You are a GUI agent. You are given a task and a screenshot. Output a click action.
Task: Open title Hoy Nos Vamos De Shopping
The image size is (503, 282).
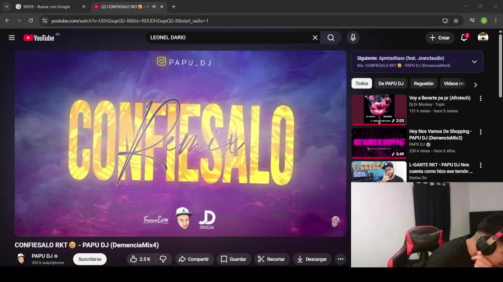click(440, 134)
